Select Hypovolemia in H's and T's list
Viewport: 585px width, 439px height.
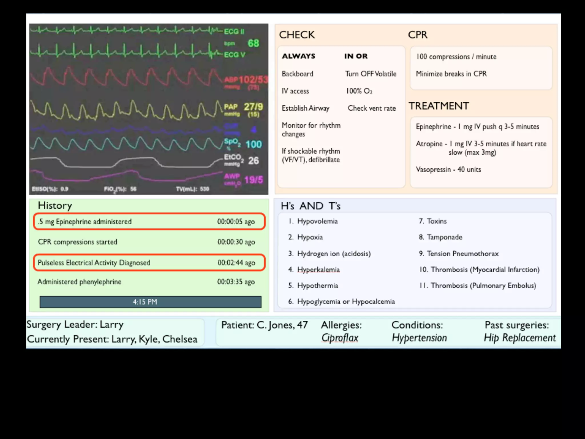pyautogui.click(x=317, y=221)
